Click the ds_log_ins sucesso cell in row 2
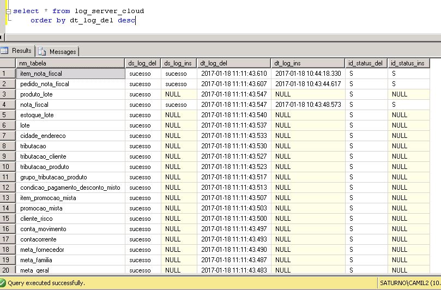The width and height of the screenshot is (441, 290). [x=179, y=84]
